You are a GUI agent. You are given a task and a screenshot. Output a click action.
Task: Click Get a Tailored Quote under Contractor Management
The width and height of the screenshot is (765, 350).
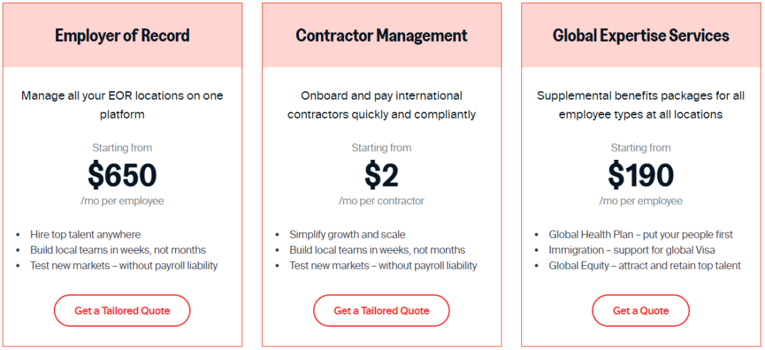click(381, 310)
